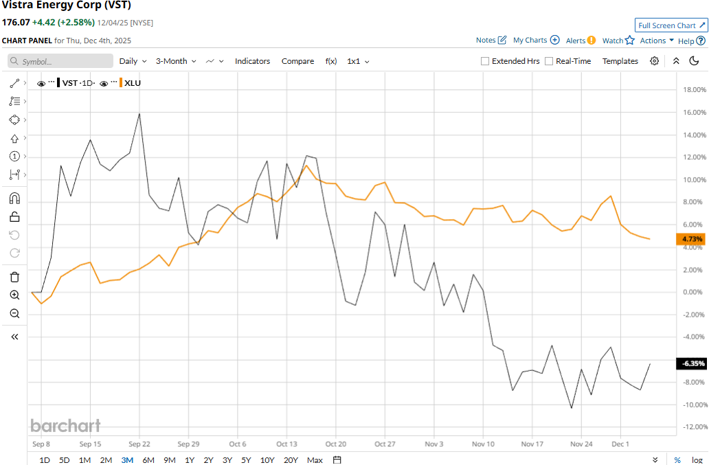Image resolution: width=709 pixels, height=465 pixels.
Task: Toggle XLU series visibility eye
Action: point(104,84)
